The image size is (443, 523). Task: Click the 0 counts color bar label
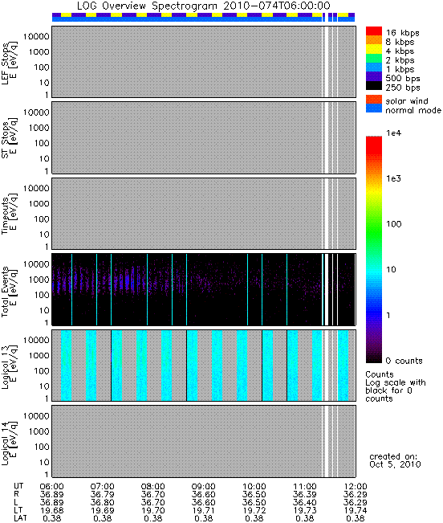[x=404, y=361]
